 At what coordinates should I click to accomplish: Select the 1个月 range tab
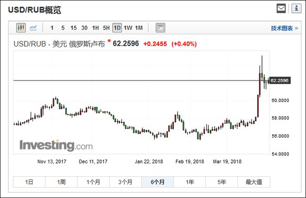coord(93,182)
